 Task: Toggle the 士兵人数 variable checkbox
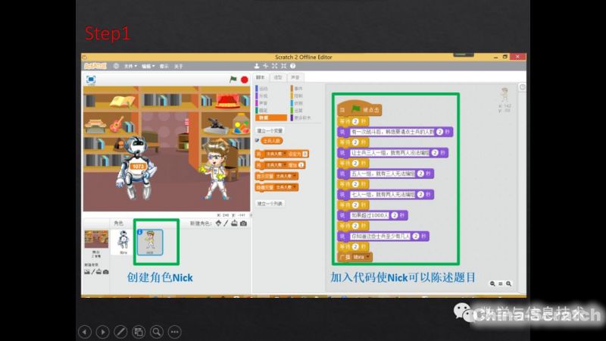coord(258,140)
